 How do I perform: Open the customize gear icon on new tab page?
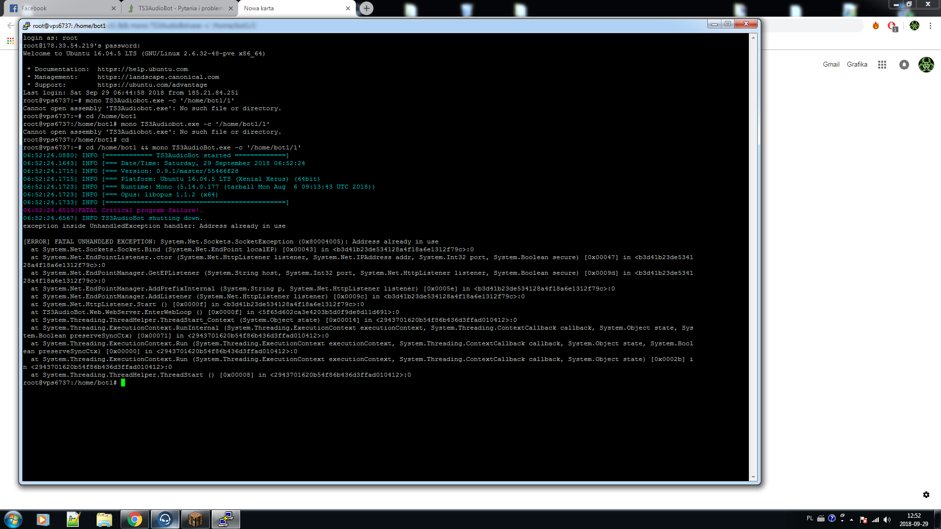(x=926, y=495)
